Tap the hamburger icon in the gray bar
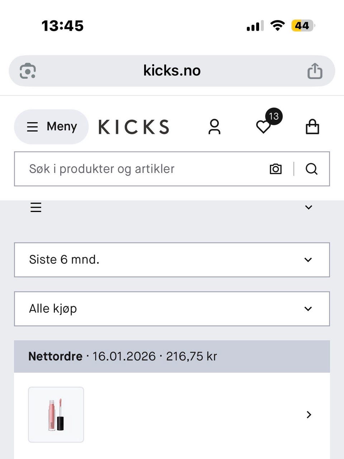 [x=36, y=207]
